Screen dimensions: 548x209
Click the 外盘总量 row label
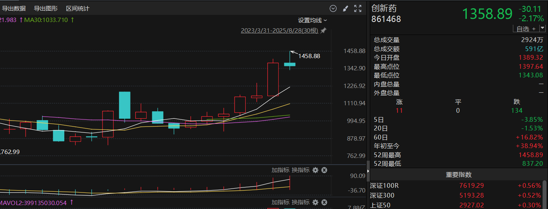[386, 93]
